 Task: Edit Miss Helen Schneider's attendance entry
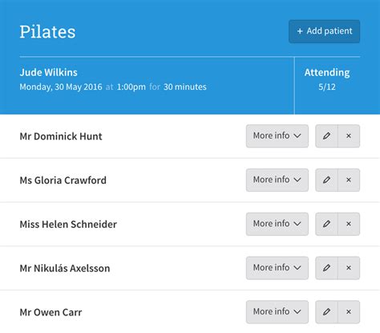[326, 224]
